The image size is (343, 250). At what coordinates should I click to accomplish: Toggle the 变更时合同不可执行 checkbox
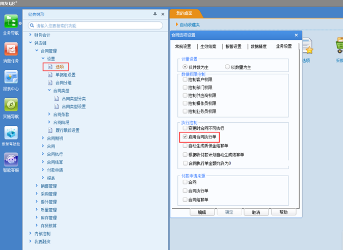185,128
